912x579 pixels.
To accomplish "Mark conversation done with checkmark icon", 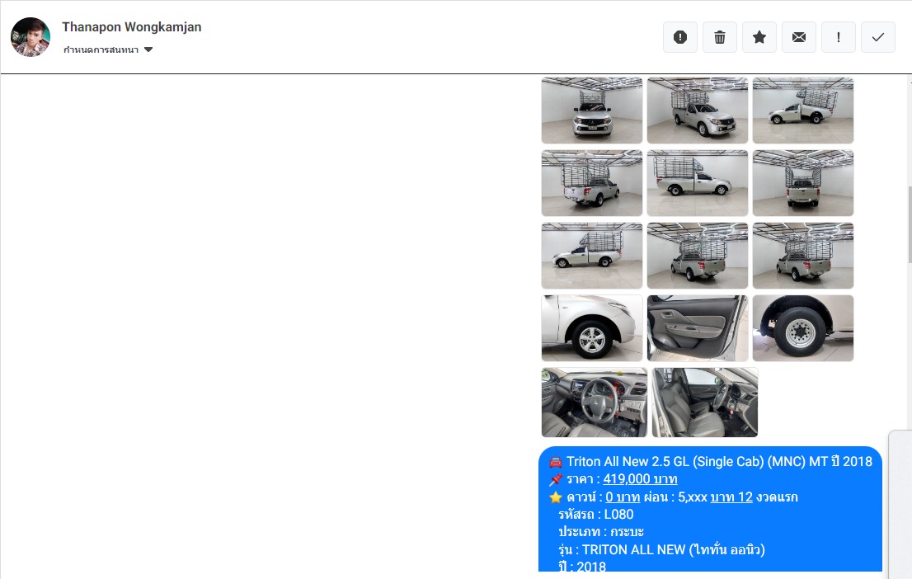I will click(x=878, y=37).
